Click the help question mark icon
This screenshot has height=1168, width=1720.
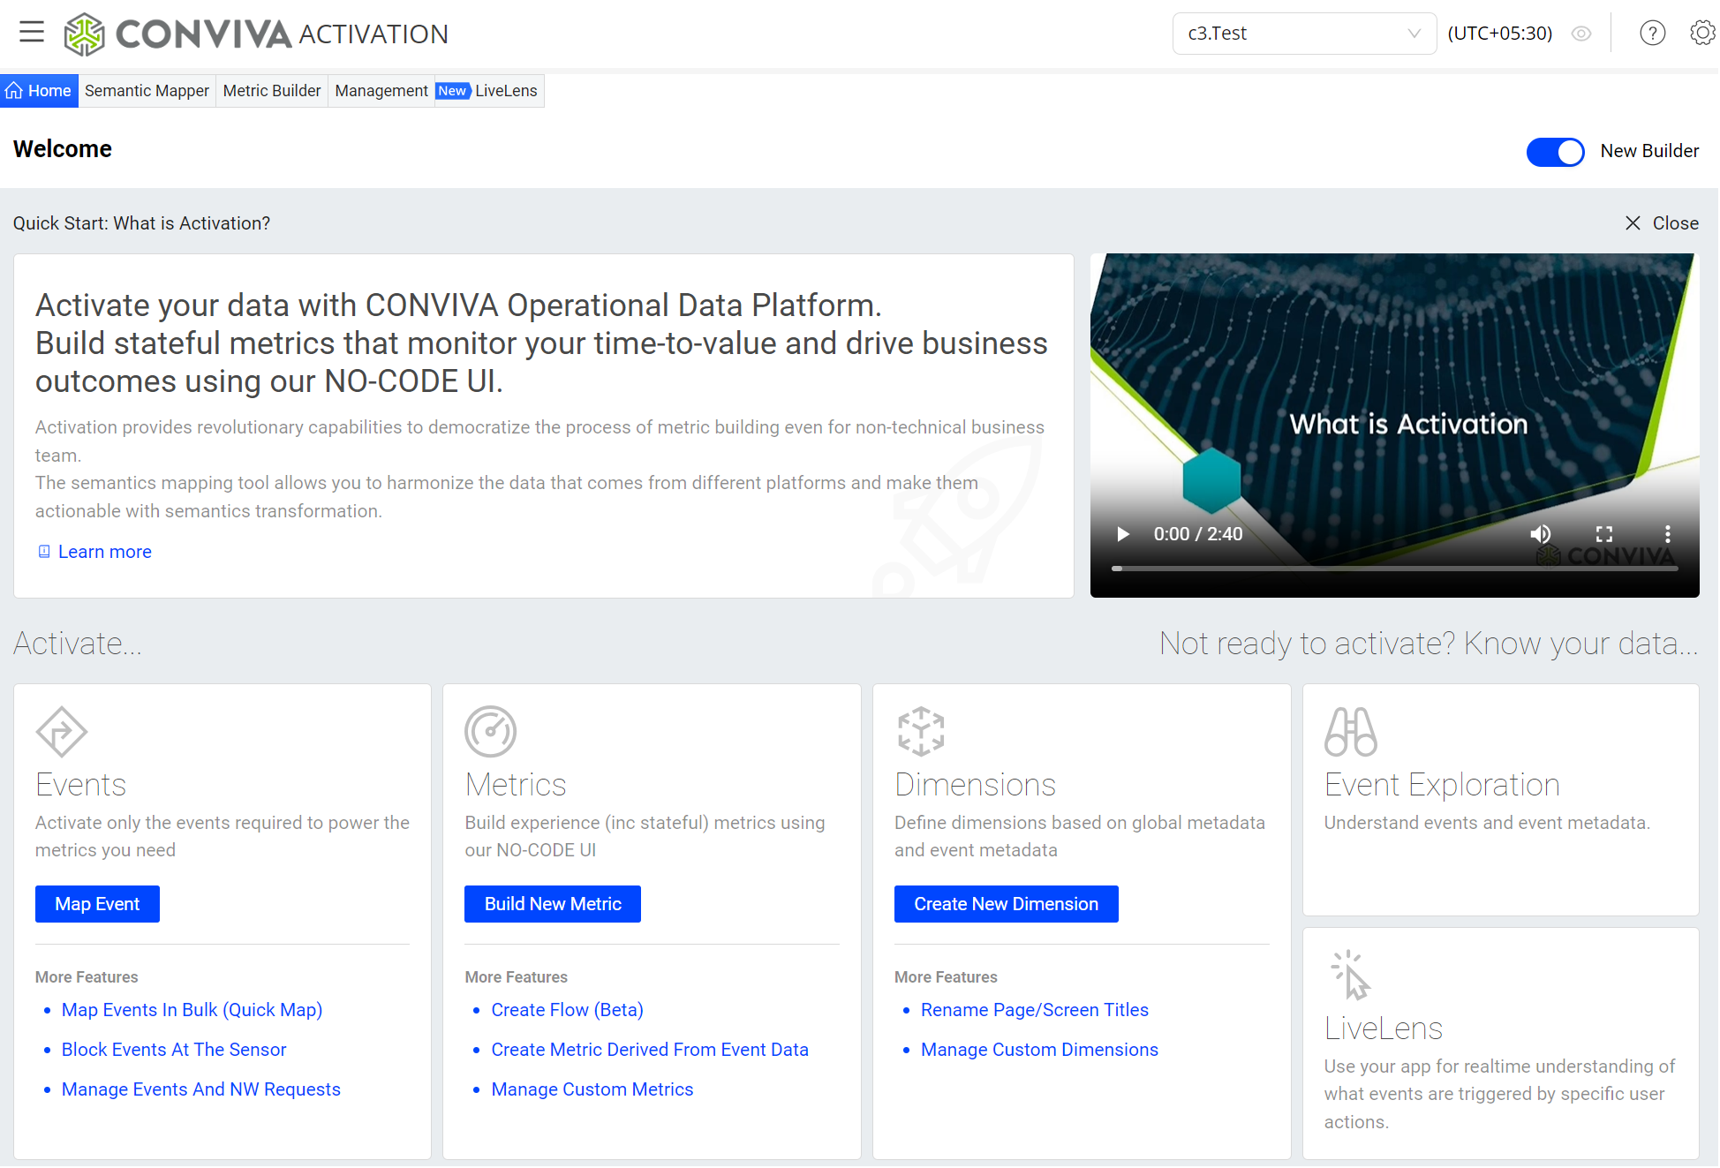tap(1652, 34)
